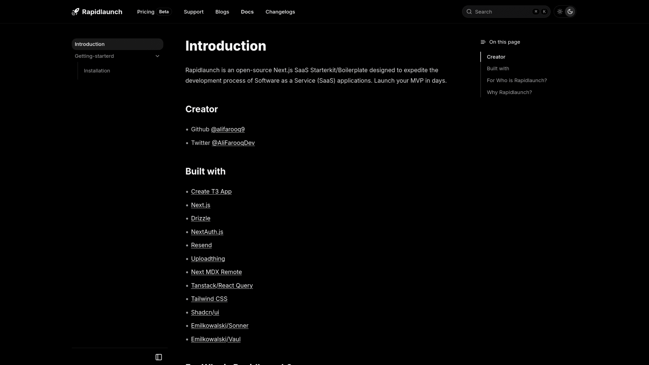Open the Pricing page
This screenshot has width=649, height=365.
click(146, 12)
